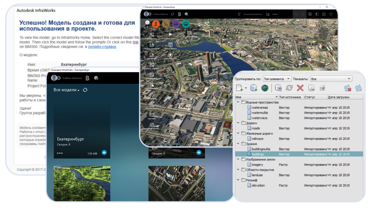Click the shapes with cursor select icon
The image size is (374, 210).
click(x=358, y=88)
